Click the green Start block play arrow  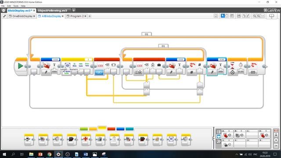click(21, 66)
